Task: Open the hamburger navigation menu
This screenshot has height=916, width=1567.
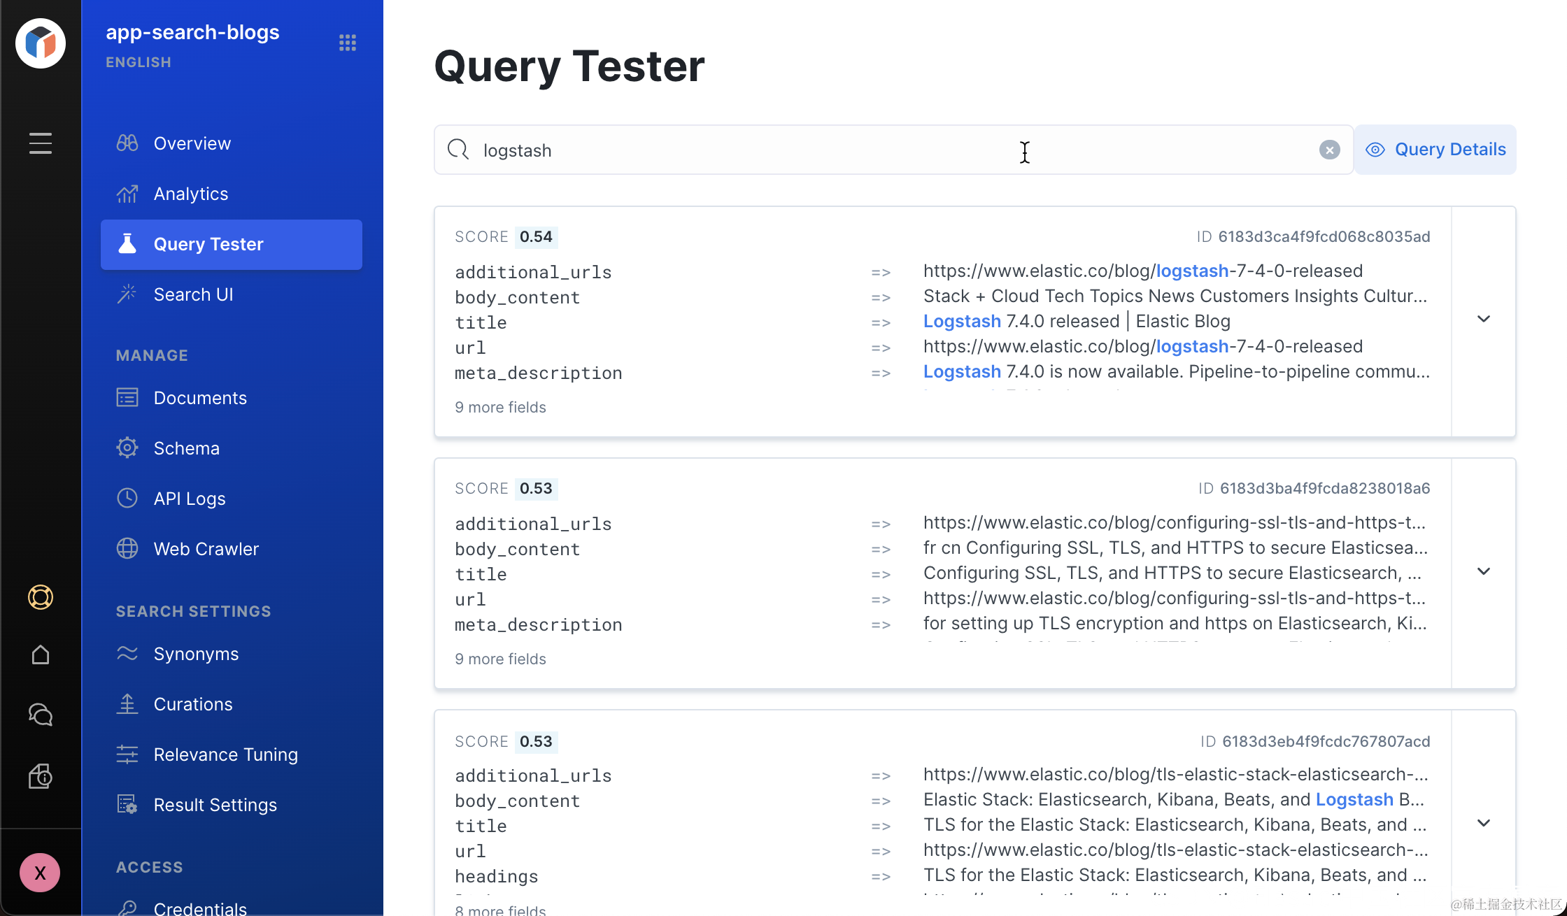Action: [x=41, y=143]
